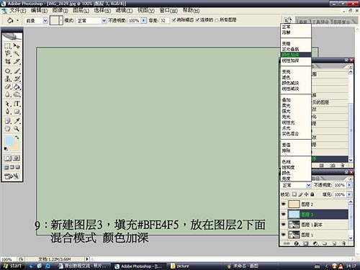Click the Windows start button
360x270 pixels.
(12, 266)
